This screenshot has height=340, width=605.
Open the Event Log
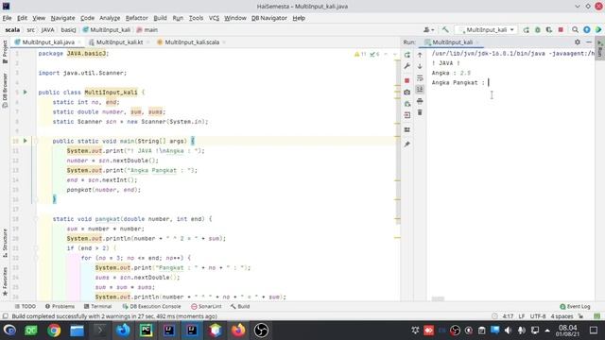point(575,306)
